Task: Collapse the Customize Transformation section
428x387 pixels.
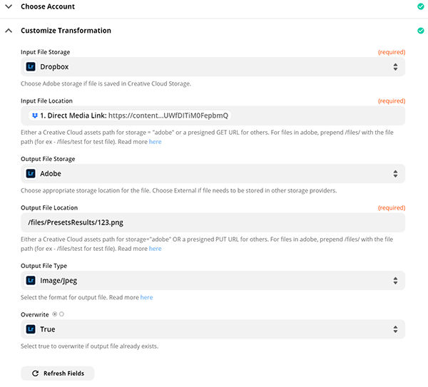Action: click(x=8, y=31)
